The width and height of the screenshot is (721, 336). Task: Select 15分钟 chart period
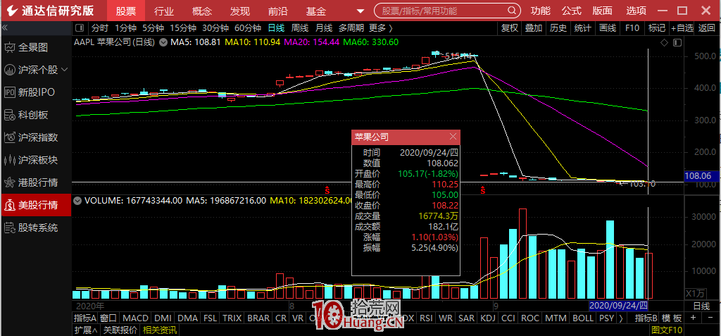(183, 28)
